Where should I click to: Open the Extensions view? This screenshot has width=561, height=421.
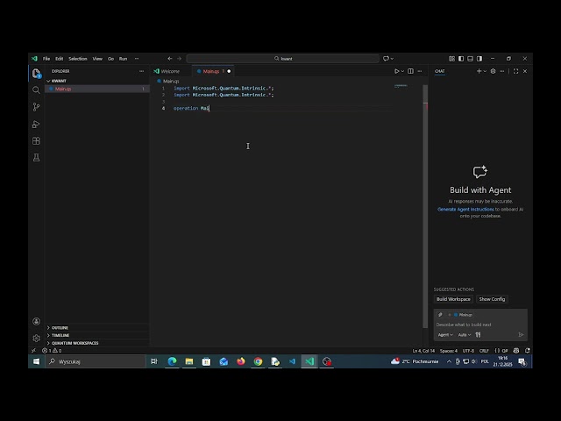point(36,141)
